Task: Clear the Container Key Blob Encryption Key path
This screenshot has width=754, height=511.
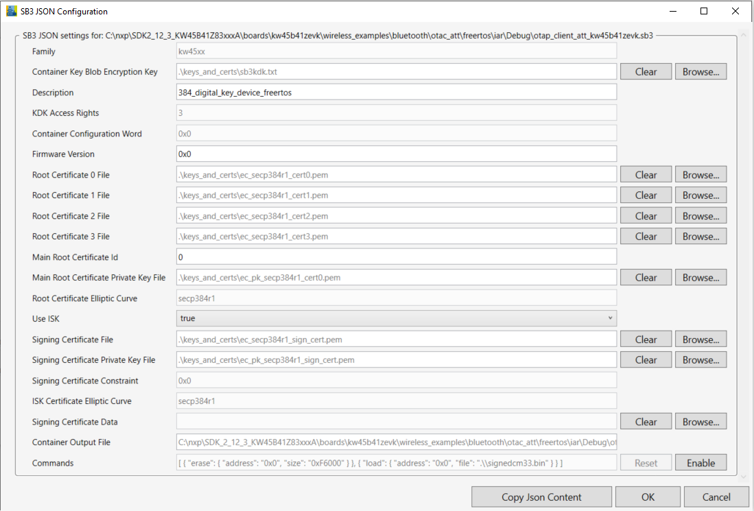Action: pos(646,71)
